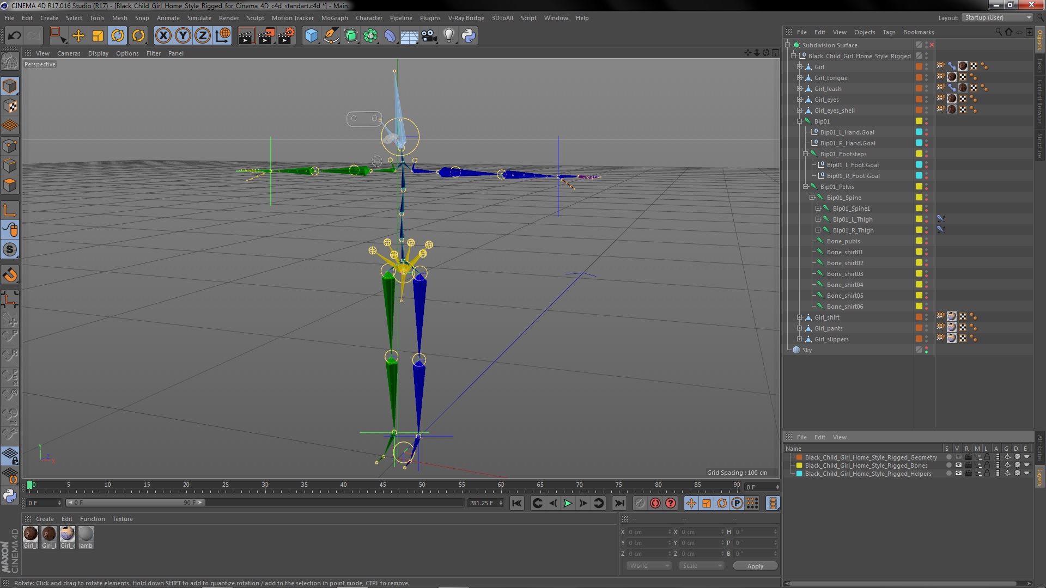Open Object Manager Tags menu
The width and height of the screenshot is (1046, 588).
coord(889,32)
